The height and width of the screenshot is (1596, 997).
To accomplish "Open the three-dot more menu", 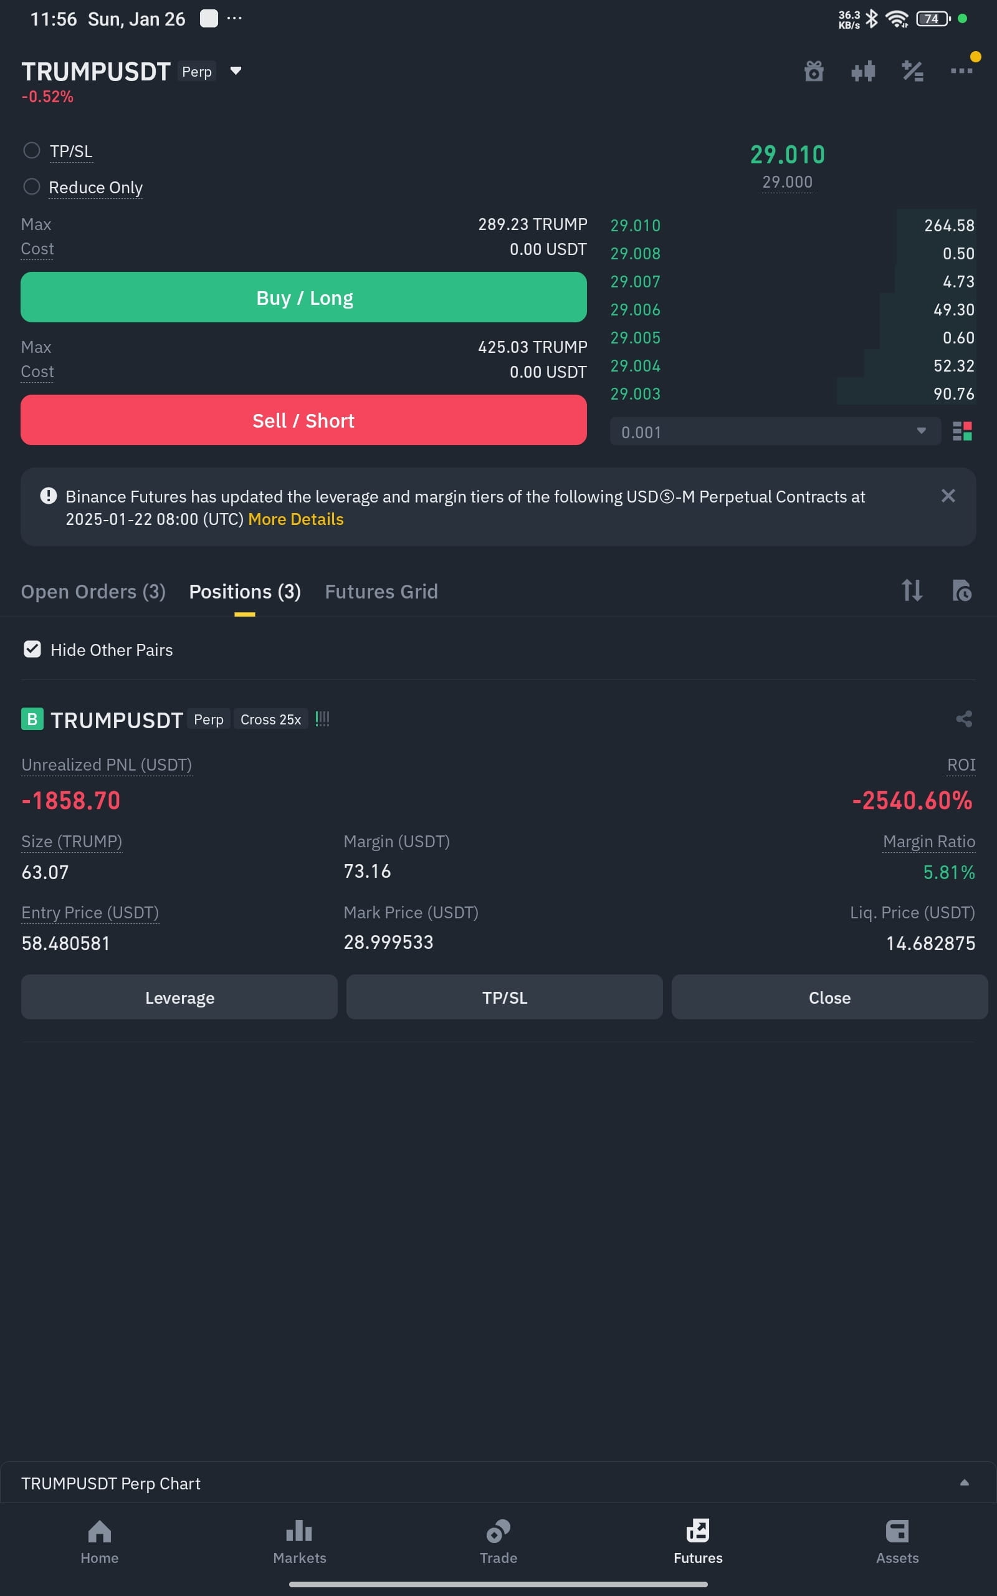I will [961, 70].
